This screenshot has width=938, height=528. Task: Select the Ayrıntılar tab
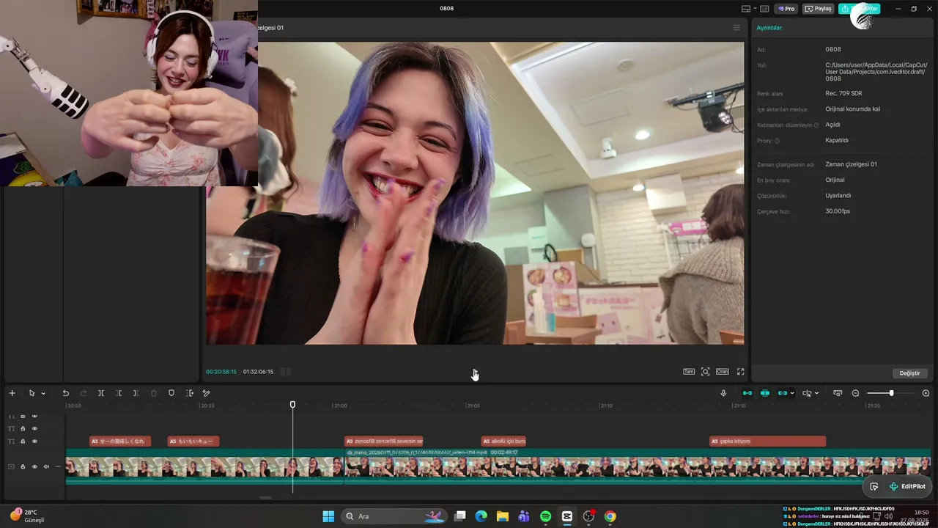point(769,28)
